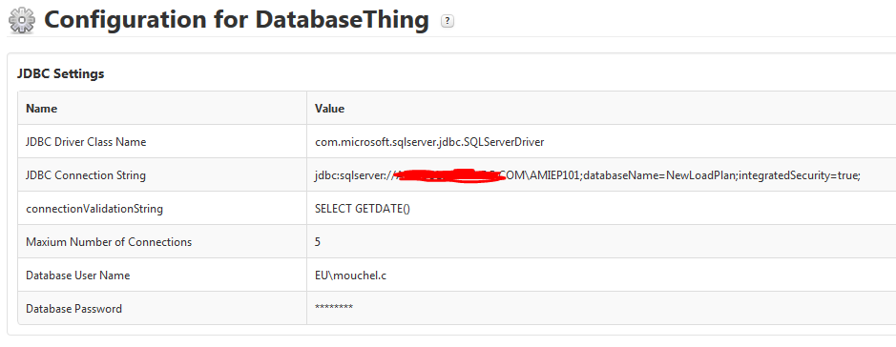Click the masked Database Password value
This screenshot has height=347, width=896.
334,308
